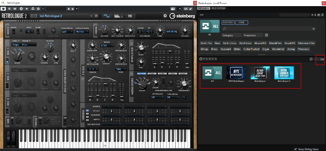Load next preset with browser down arrow
326x151 pixels.
pyautogui.click(x=315, y=15)
